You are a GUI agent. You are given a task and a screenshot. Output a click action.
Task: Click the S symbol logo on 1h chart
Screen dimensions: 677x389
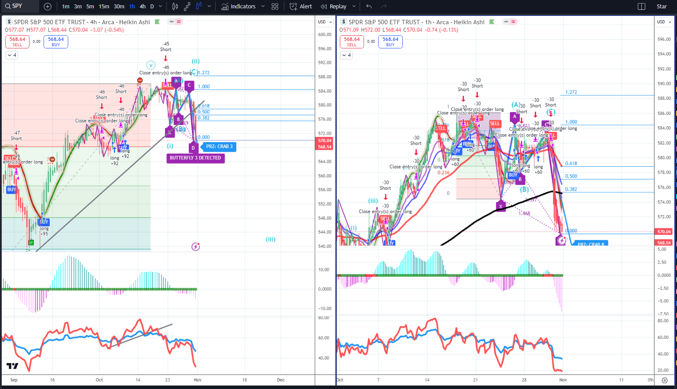344,22
